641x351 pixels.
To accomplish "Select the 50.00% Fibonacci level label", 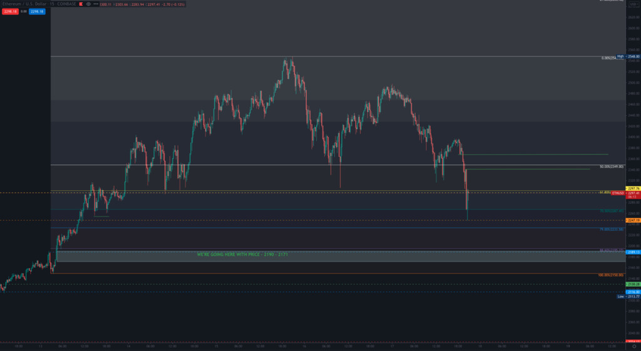I will [612, 167].
